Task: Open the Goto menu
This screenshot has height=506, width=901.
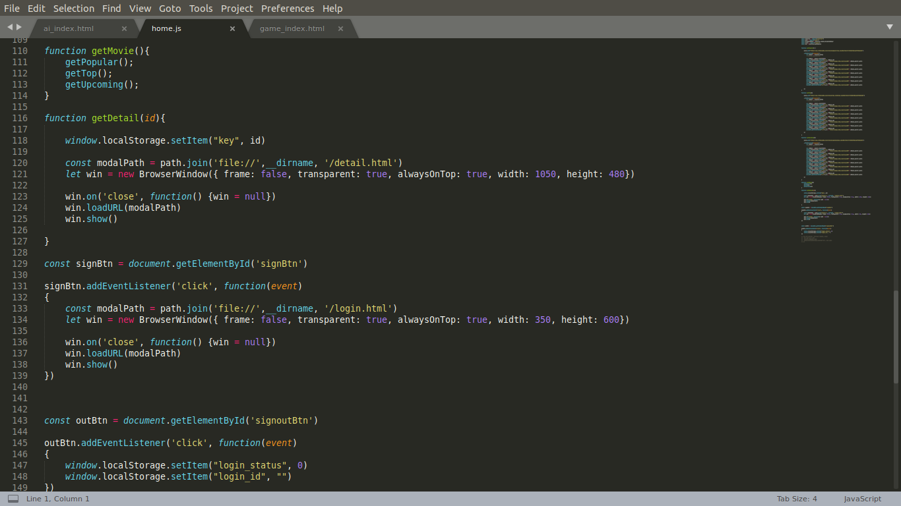Action: point(170,9)
